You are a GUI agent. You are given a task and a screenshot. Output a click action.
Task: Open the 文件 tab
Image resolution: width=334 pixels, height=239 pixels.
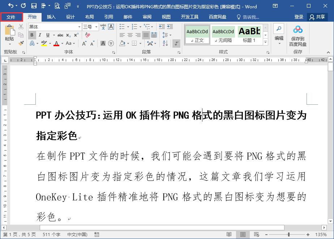click(12, 17)
